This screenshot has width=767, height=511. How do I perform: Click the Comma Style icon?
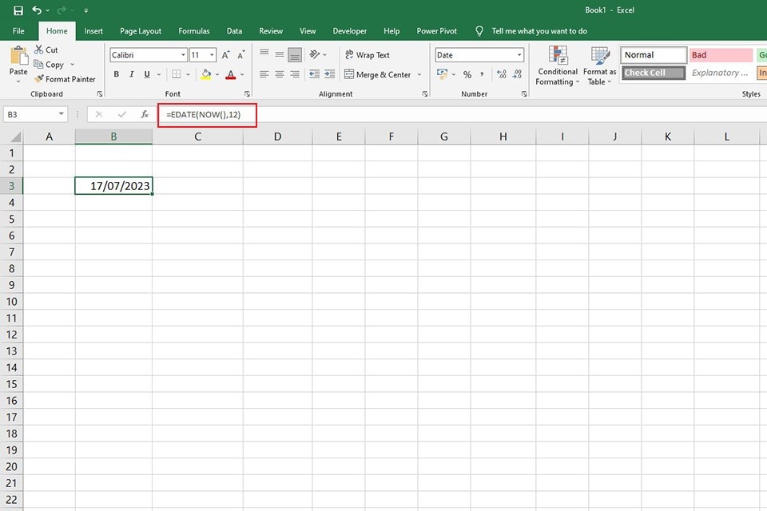480,74
